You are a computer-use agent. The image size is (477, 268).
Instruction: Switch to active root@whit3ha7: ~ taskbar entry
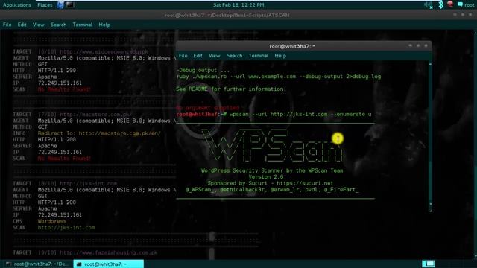point(109,264)
